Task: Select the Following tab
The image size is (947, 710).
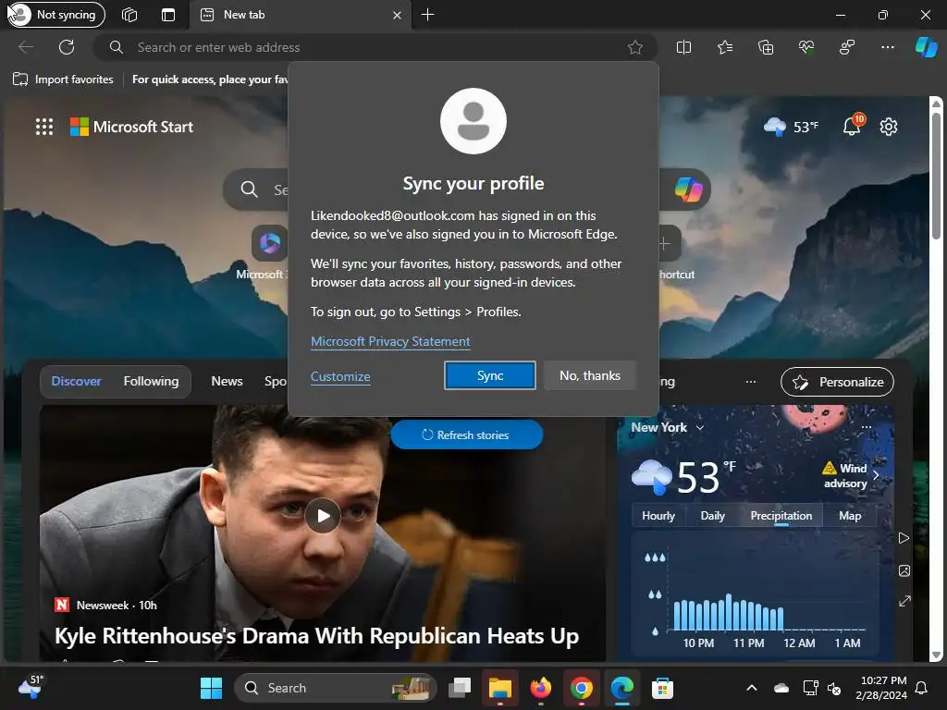Action: pos(151,382)
